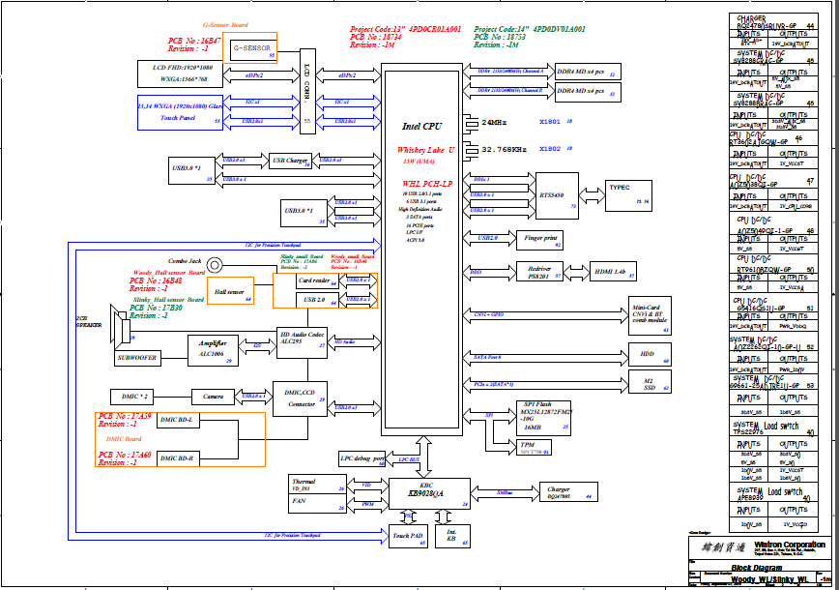Select the DMIC BD-R block
The height and width of the screenshot is (590, 839).
point(178,458)
